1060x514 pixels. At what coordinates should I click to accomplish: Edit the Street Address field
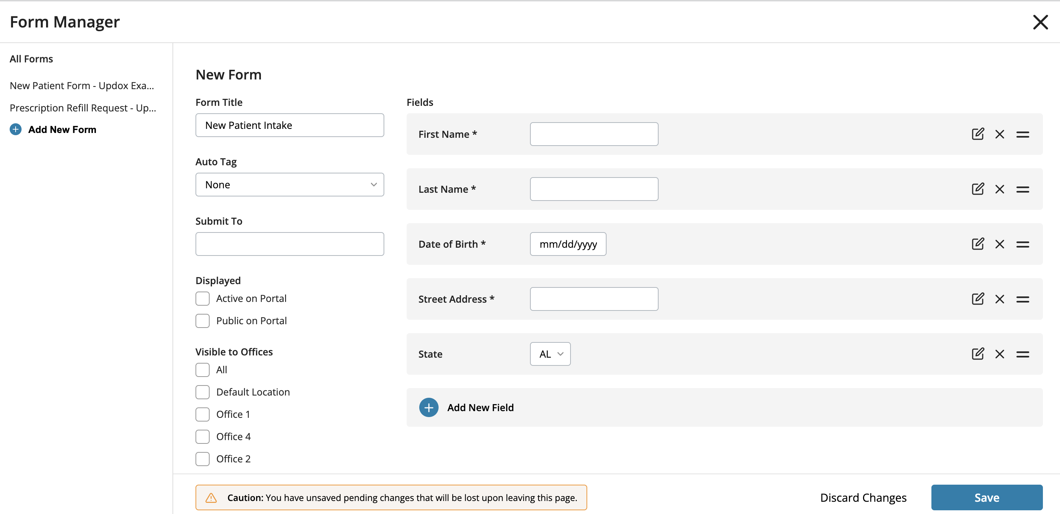pos(978,299)
